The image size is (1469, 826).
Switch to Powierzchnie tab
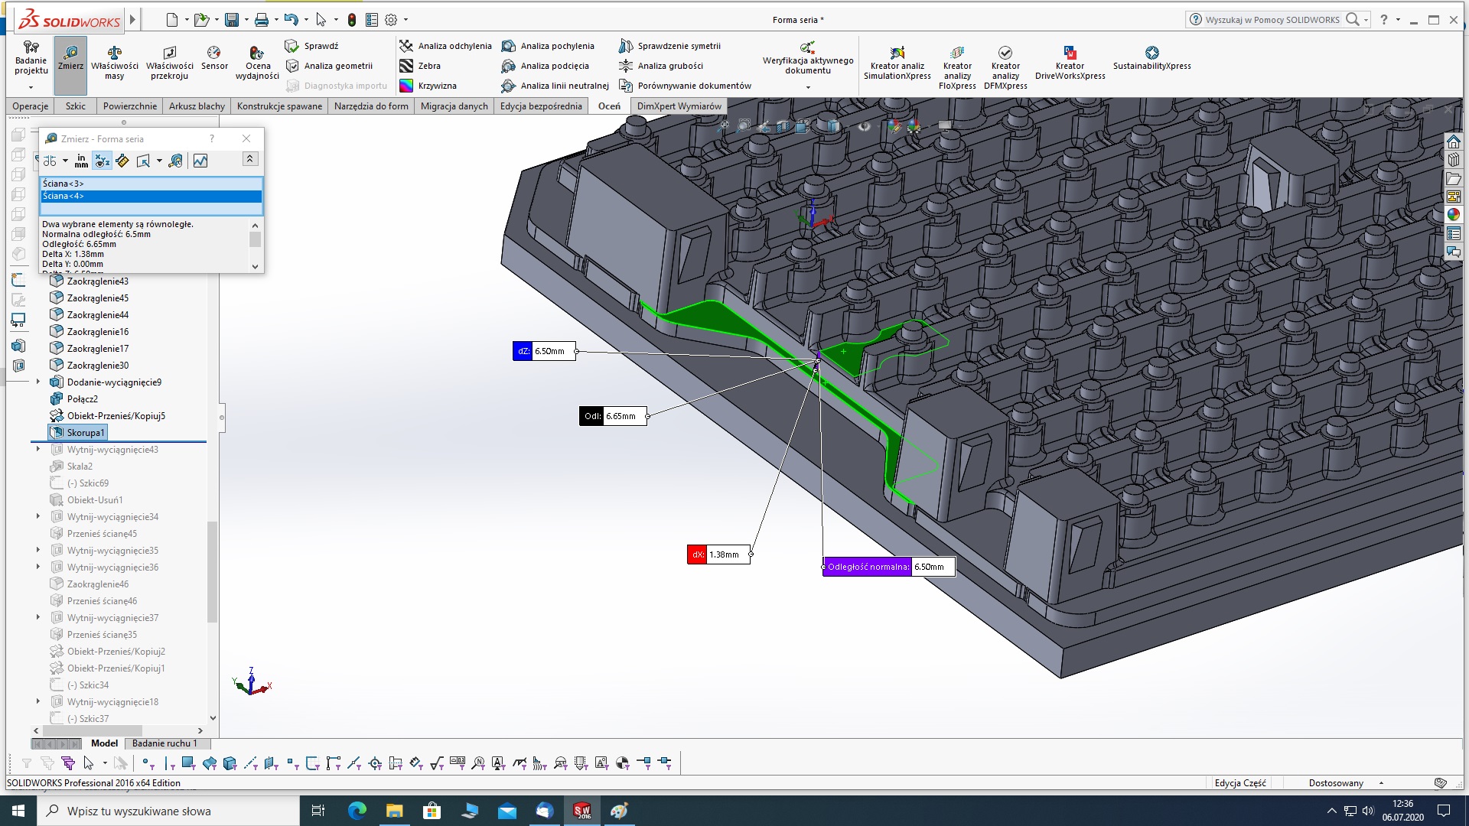pos(130,106)
